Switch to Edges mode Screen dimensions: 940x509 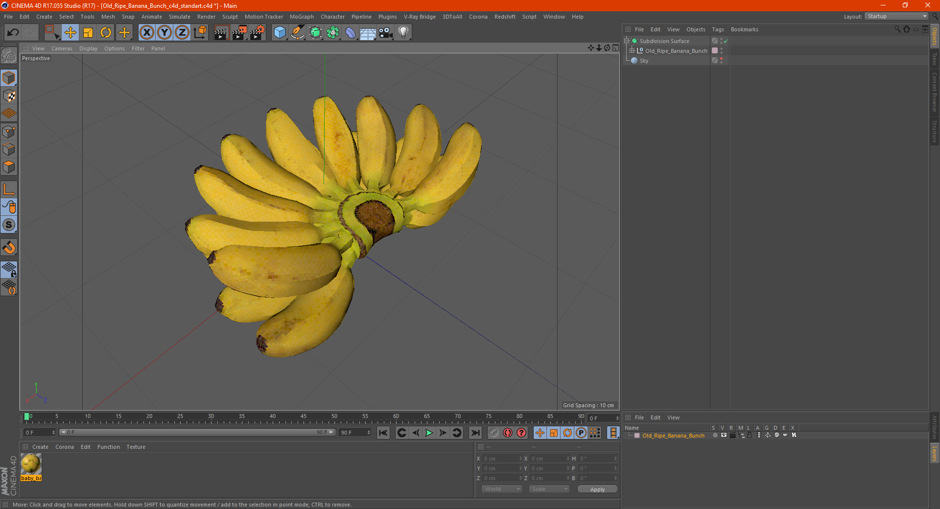pyautogui.click(x=9, y=149)
